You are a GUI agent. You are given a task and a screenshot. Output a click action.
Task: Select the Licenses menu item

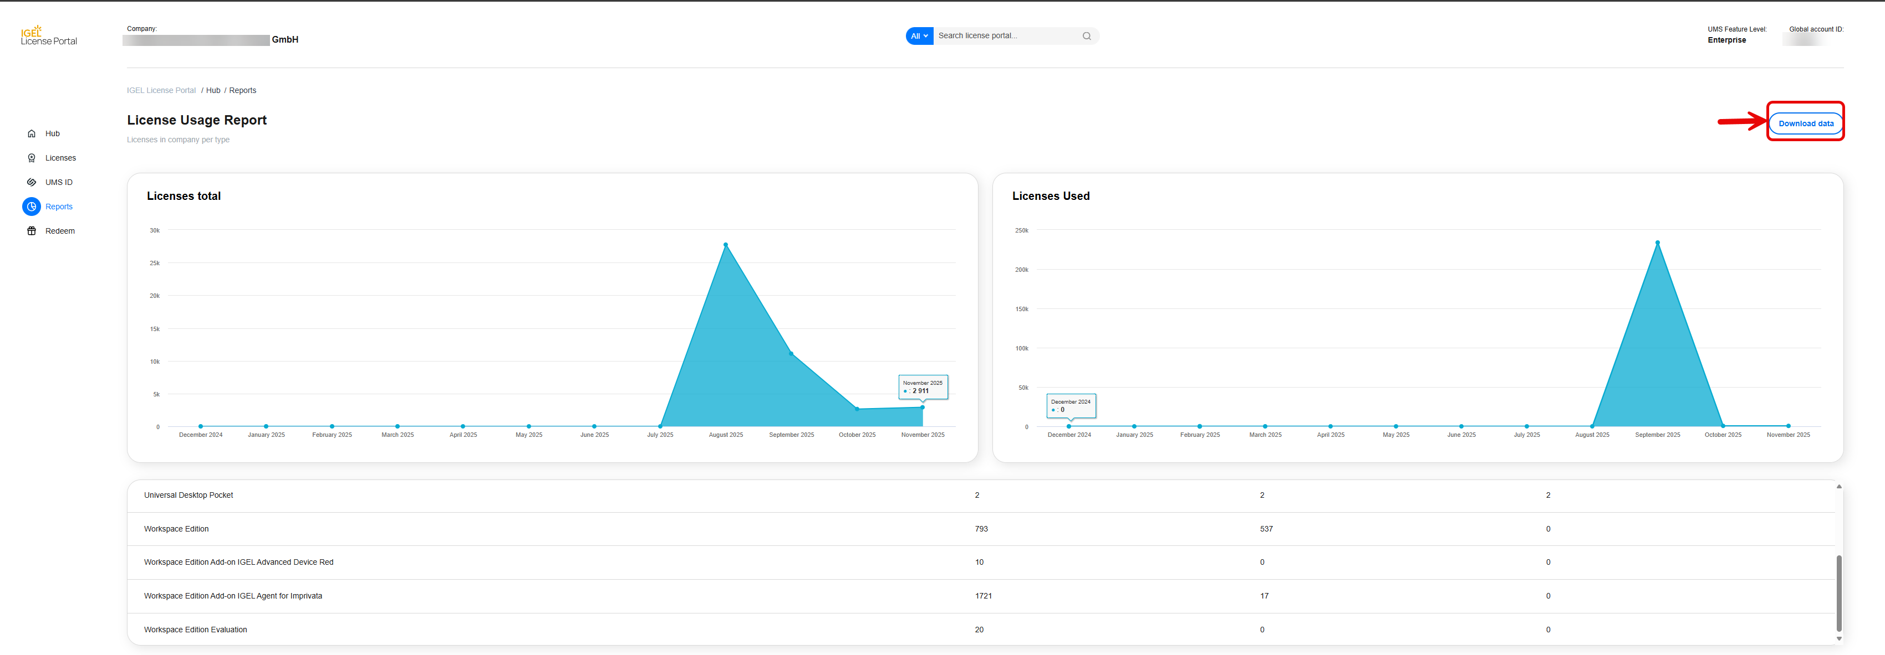click(60, 158)
